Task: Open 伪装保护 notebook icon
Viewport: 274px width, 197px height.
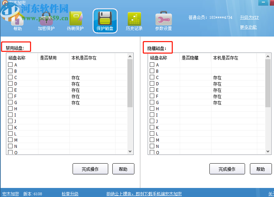Action: pyautogui.click(x=75, y=21)
